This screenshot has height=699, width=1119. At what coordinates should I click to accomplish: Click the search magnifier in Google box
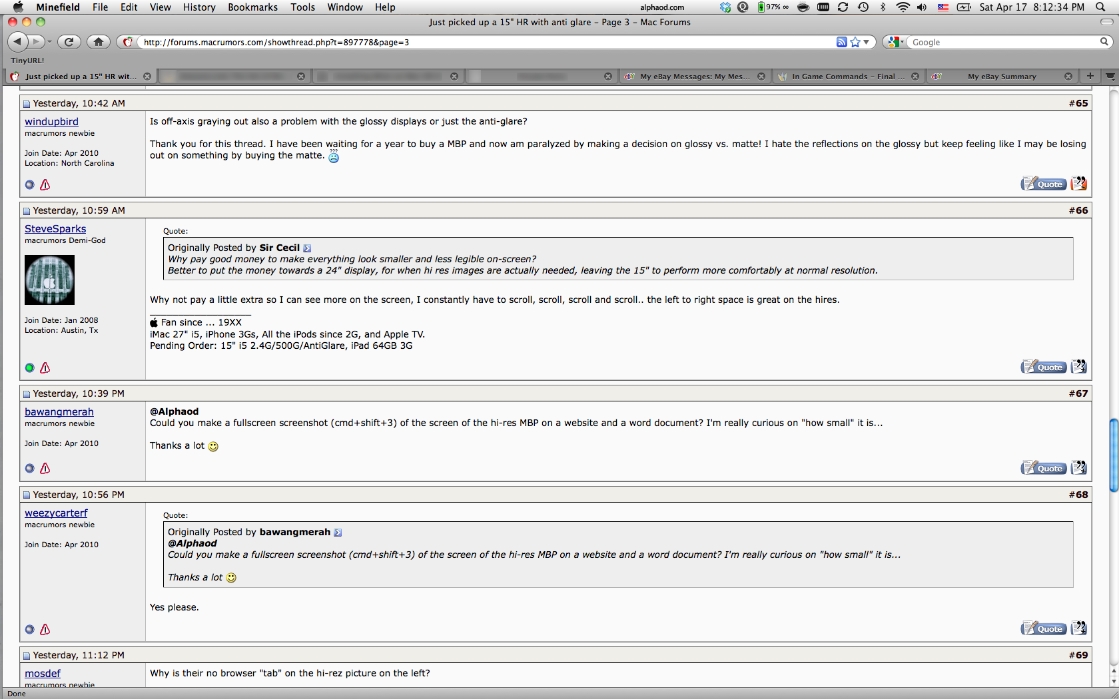pyautogui.click(x=1104, y=42)
